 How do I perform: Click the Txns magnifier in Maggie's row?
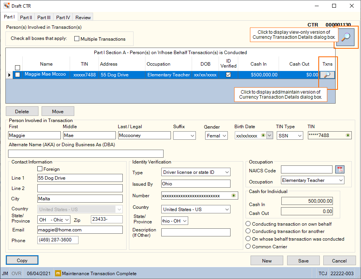coord(327,75)
